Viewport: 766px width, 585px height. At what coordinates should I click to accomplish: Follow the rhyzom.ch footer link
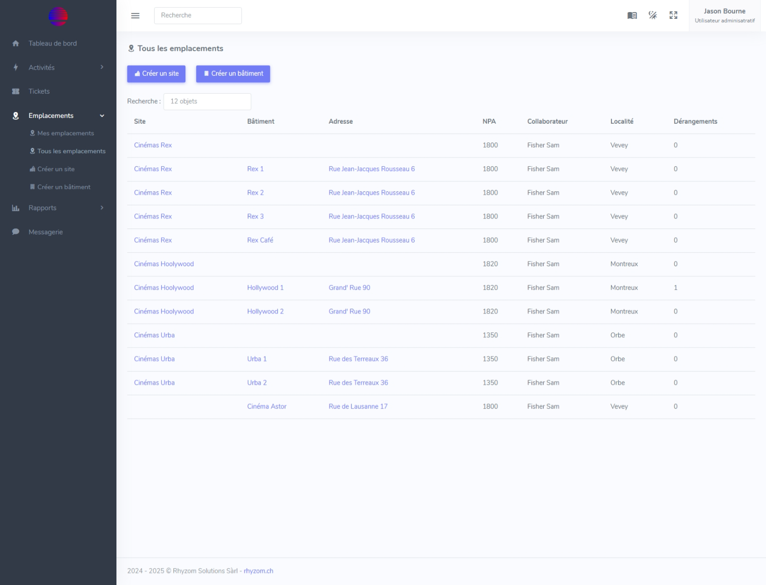pos(258,571)
